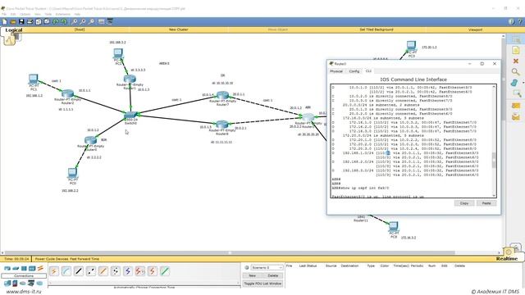525x295 pixels.
Task: Select the Place Note tool
Action: [x=516, y=50]
